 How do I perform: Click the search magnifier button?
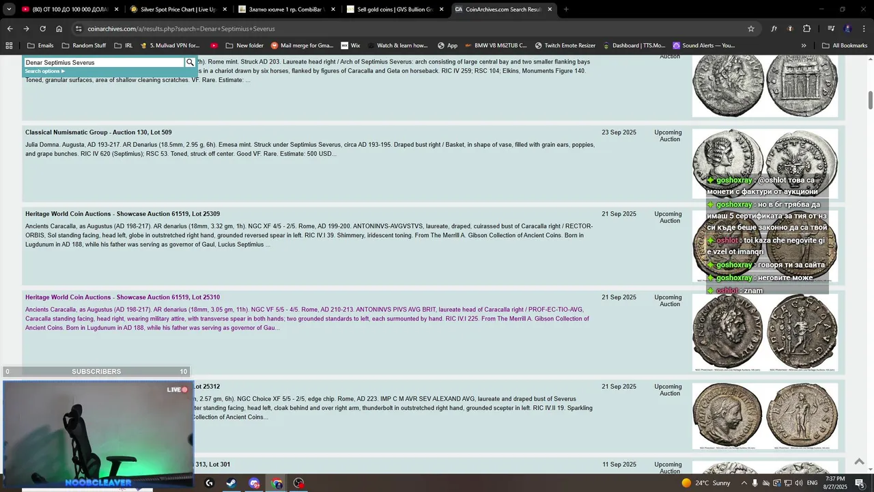190,62
